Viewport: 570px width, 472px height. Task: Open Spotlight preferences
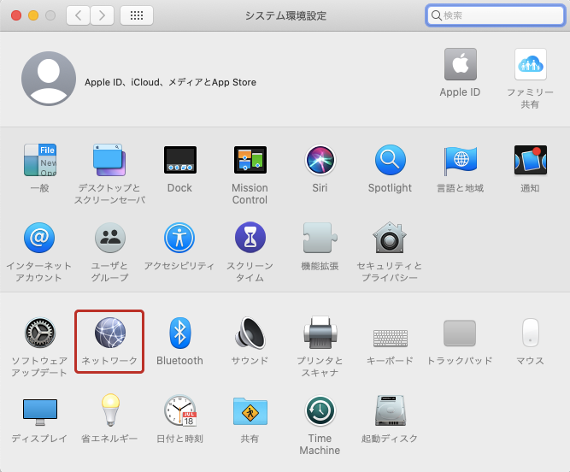click(x=390, y=161)
